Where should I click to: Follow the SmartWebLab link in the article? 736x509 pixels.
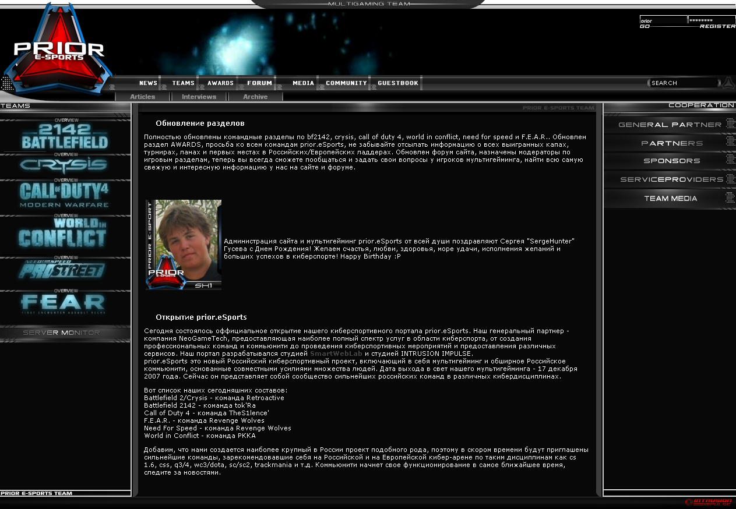336,354
